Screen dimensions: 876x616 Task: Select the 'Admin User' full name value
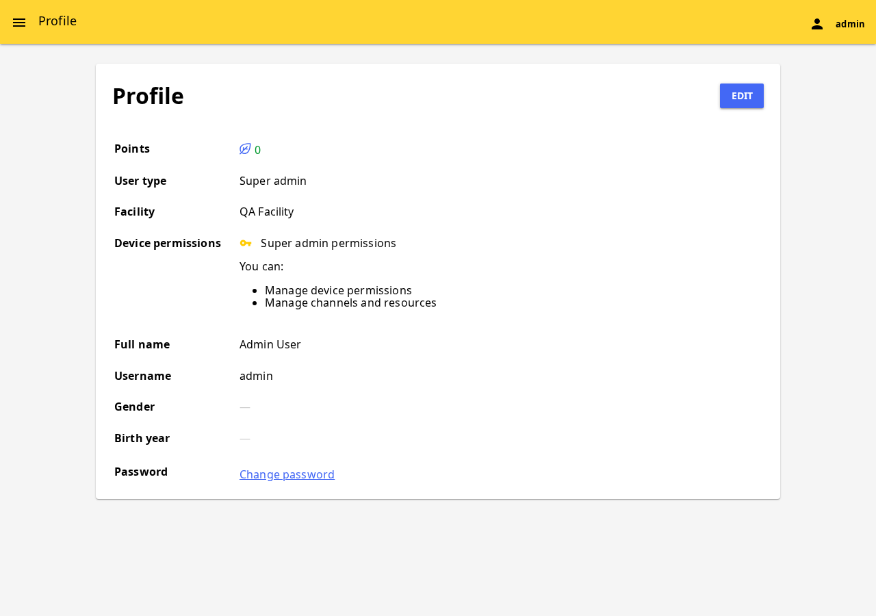coord(270,344)
